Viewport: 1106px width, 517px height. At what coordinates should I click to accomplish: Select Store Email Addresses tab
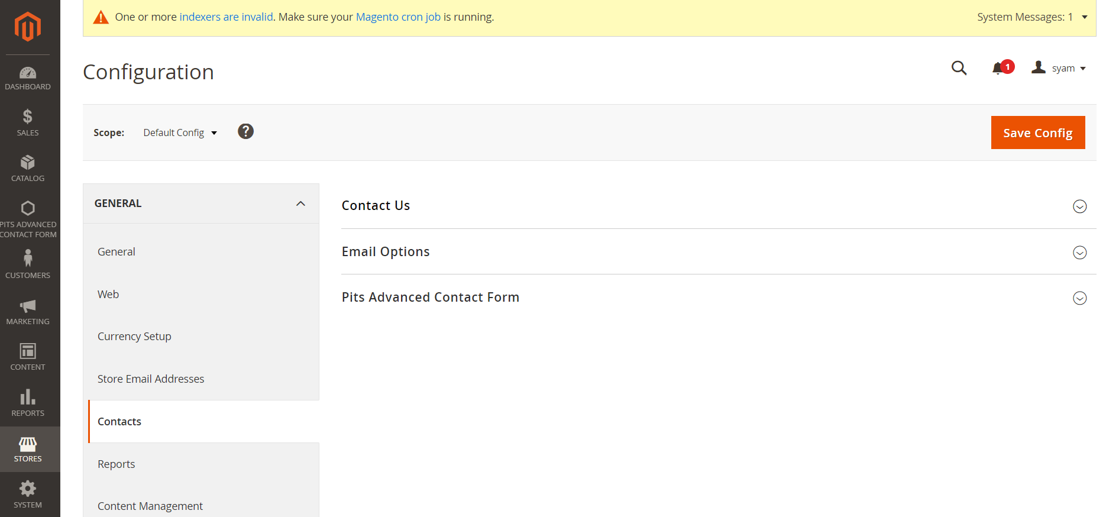pos(151,379)
